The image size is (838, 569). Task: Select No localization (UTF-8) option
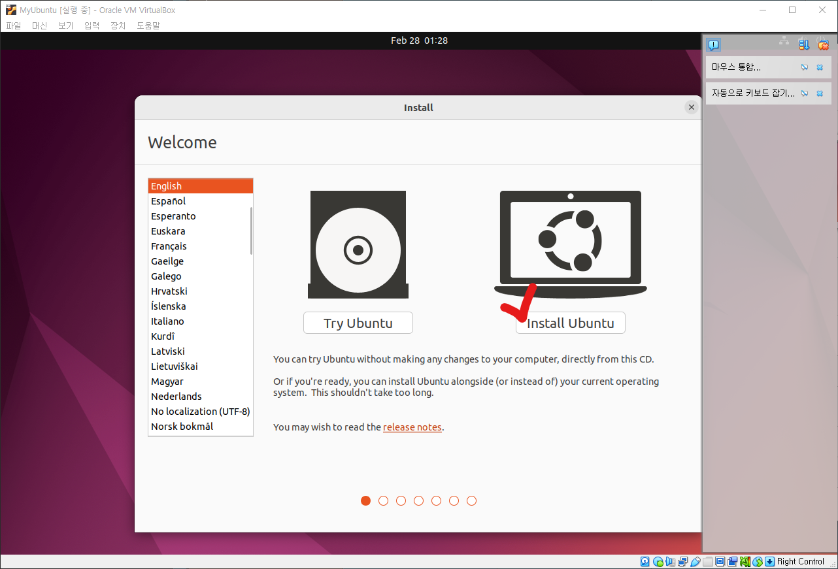(201, 412)
